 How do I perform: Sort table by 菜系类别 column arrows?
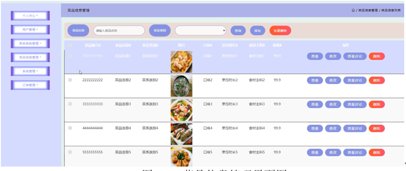coord(157,46)
